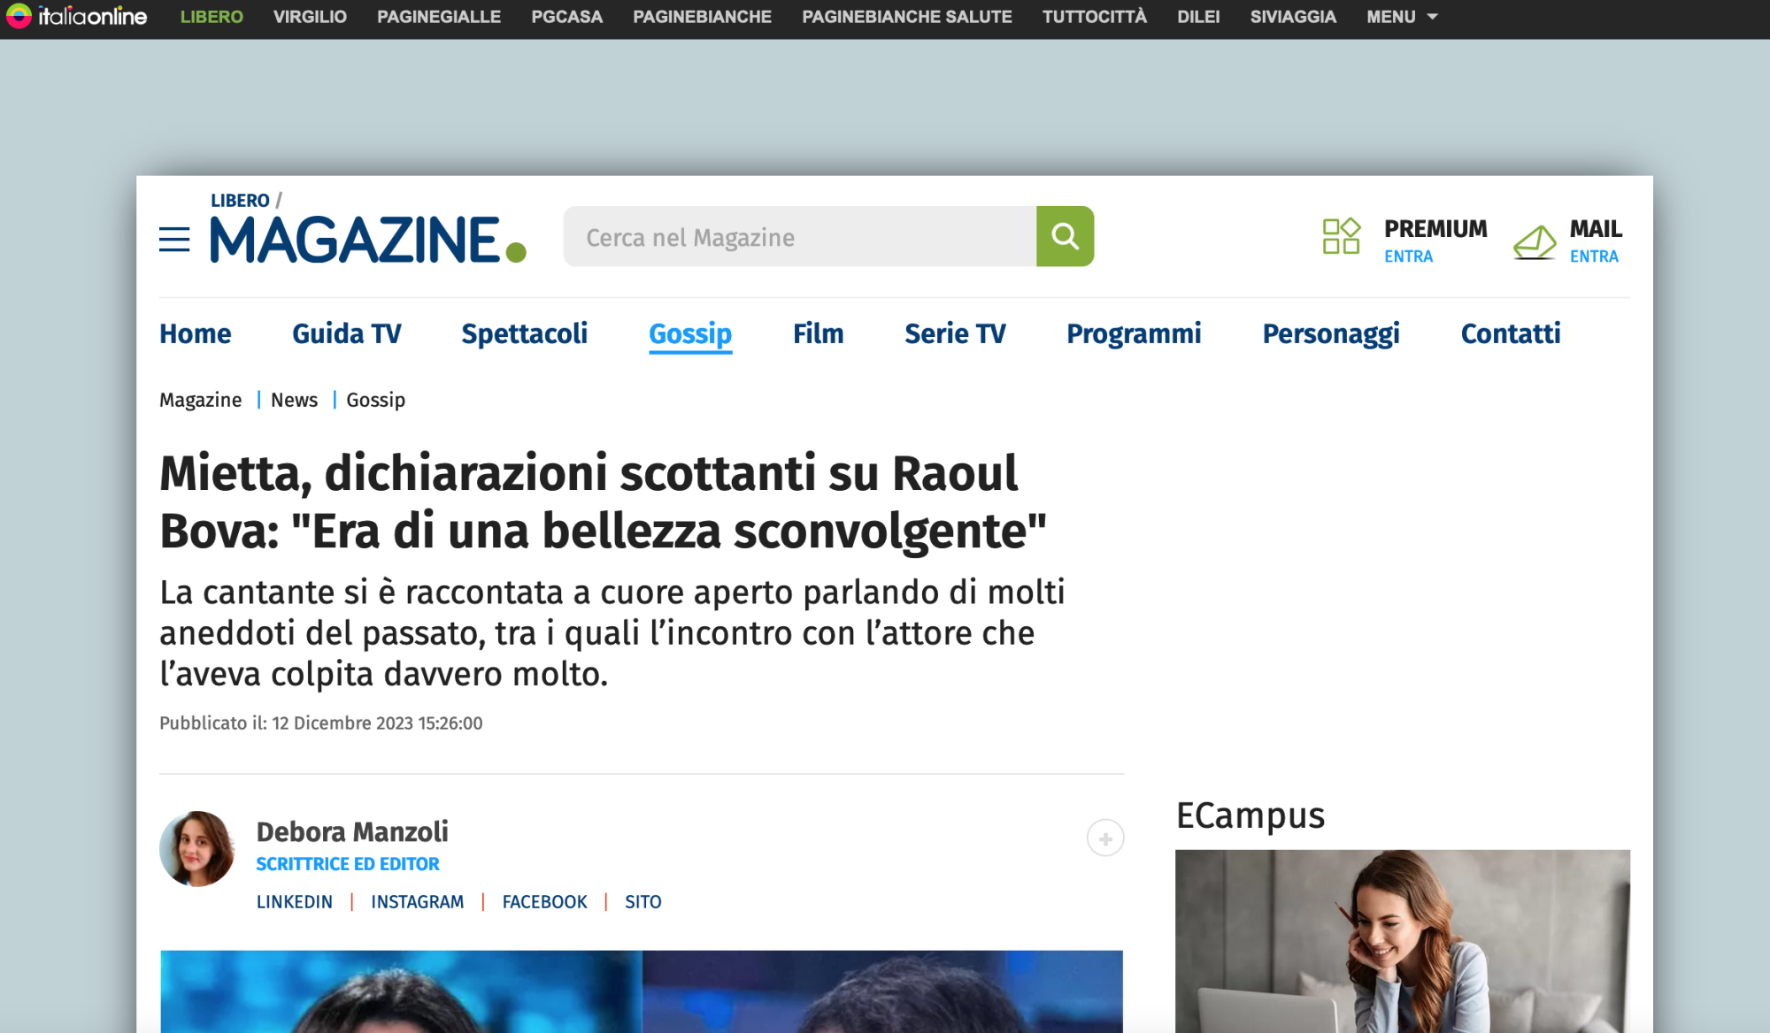The image size is (1770, 1033).
Task: Click the Italiaonline logo
Action: tap(77, 16)
